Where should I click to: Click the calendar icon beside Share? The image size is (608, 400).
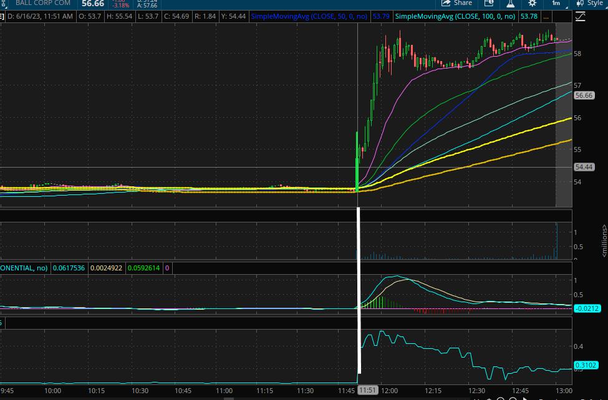coord(490,3)
